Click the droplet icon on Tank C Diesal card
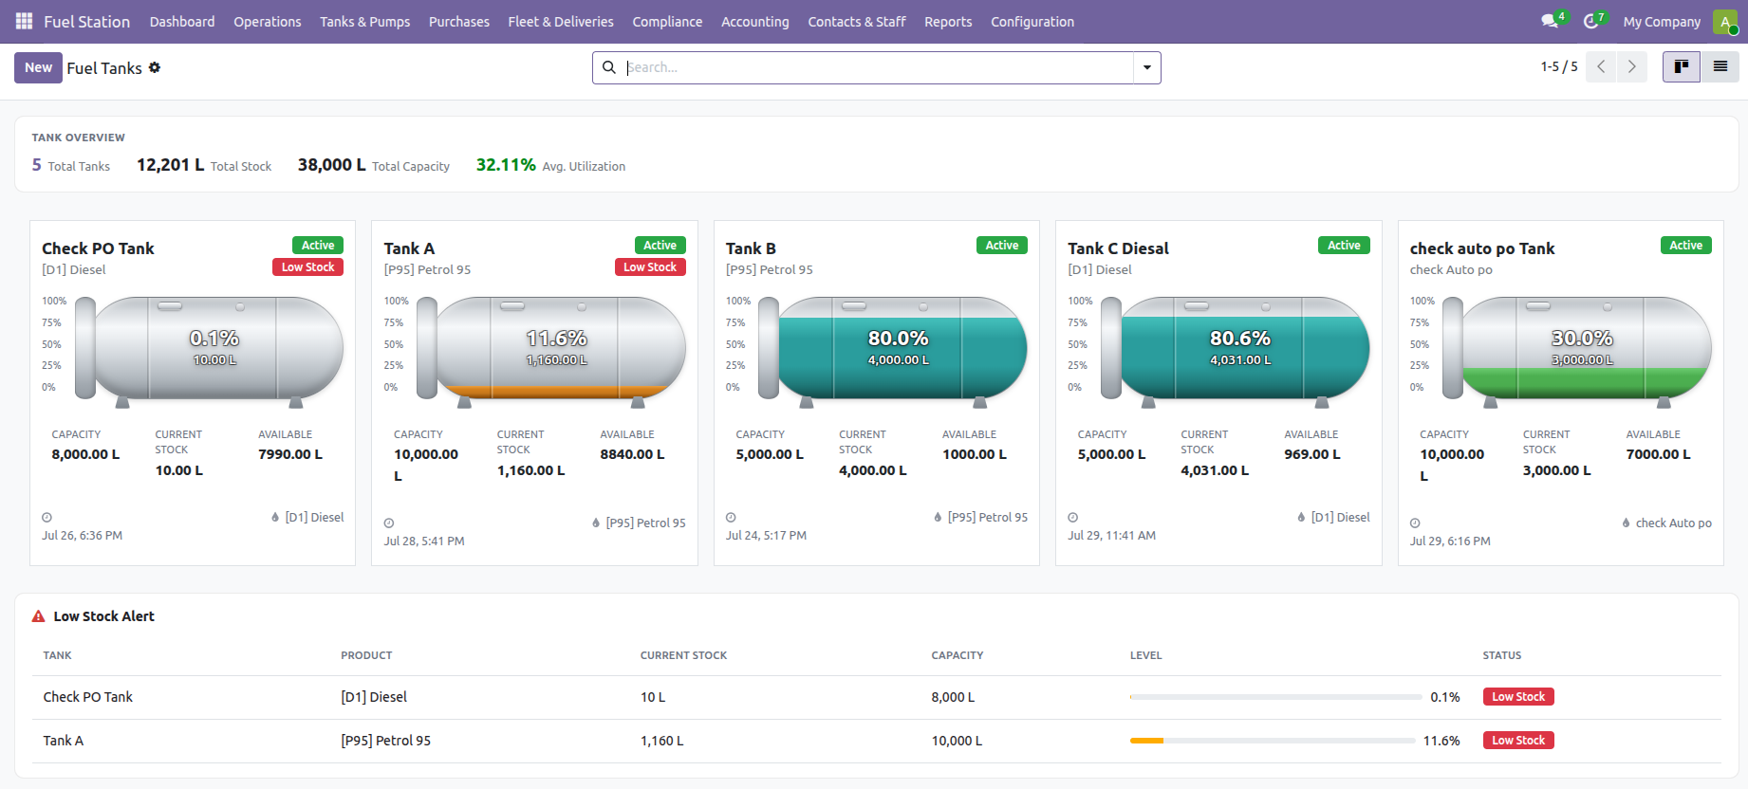 1301,517
